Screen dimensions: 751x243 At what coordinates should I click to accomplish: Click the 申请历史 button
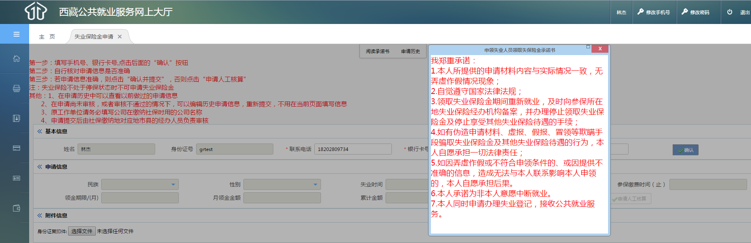point(410,52)
